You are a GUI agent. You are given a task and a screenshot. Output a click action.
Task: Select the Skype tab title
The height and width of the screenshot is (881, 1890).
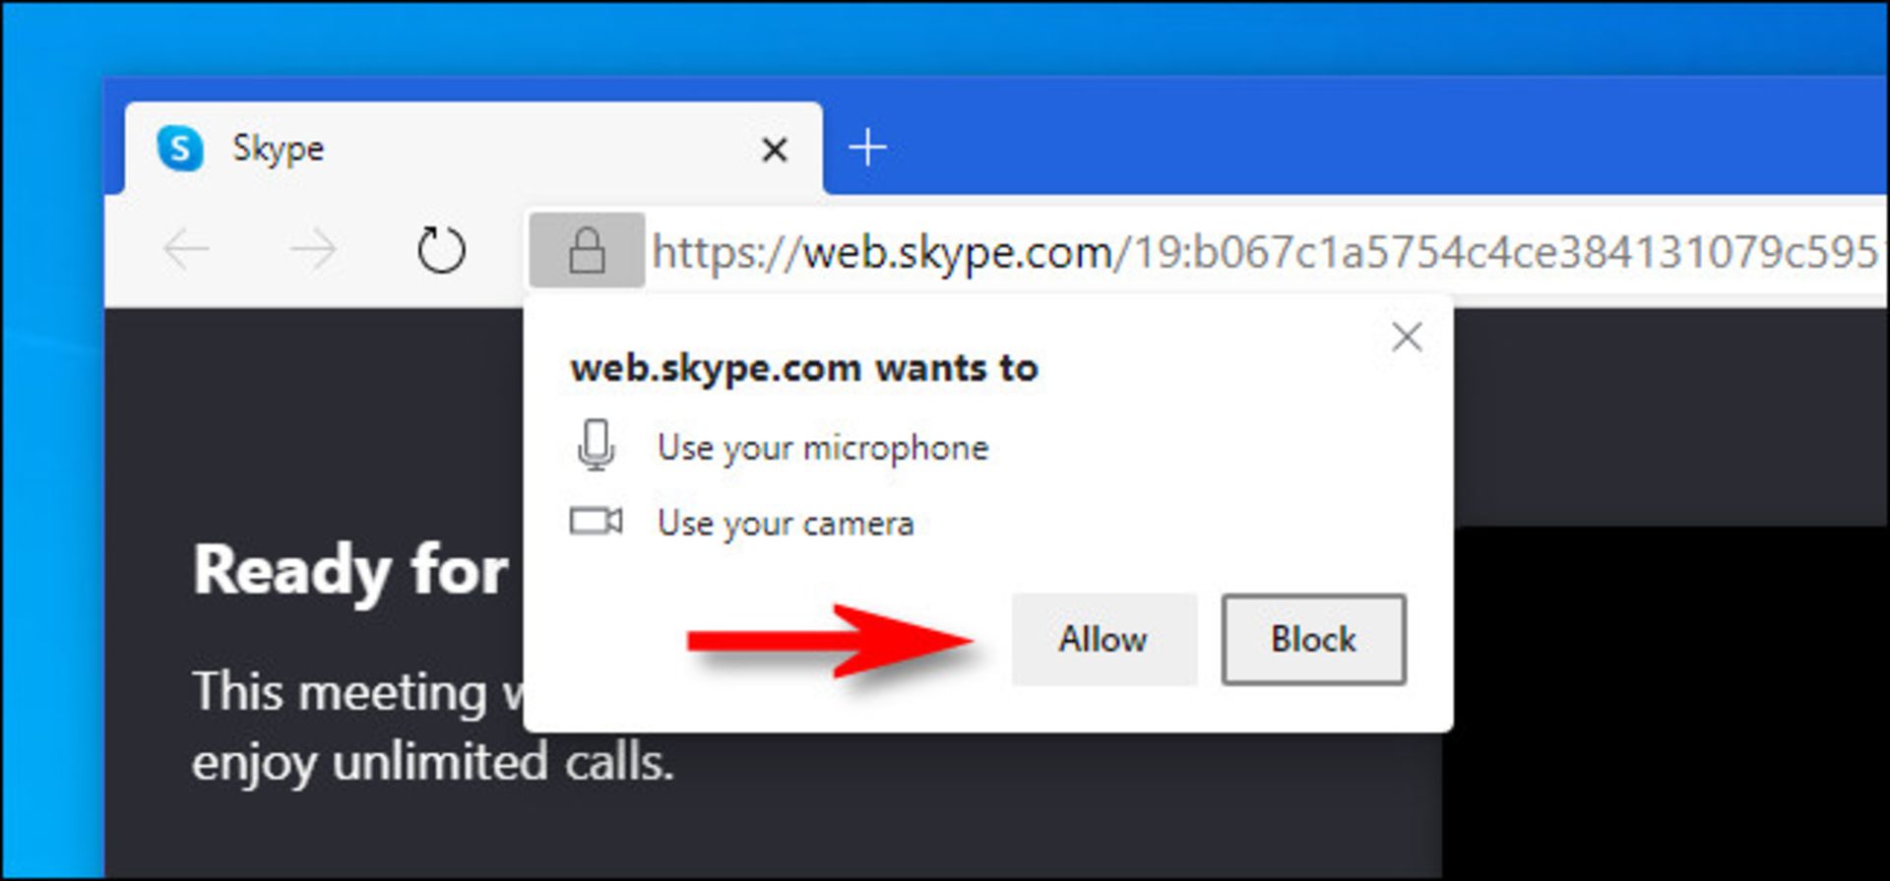pos(278,149)
